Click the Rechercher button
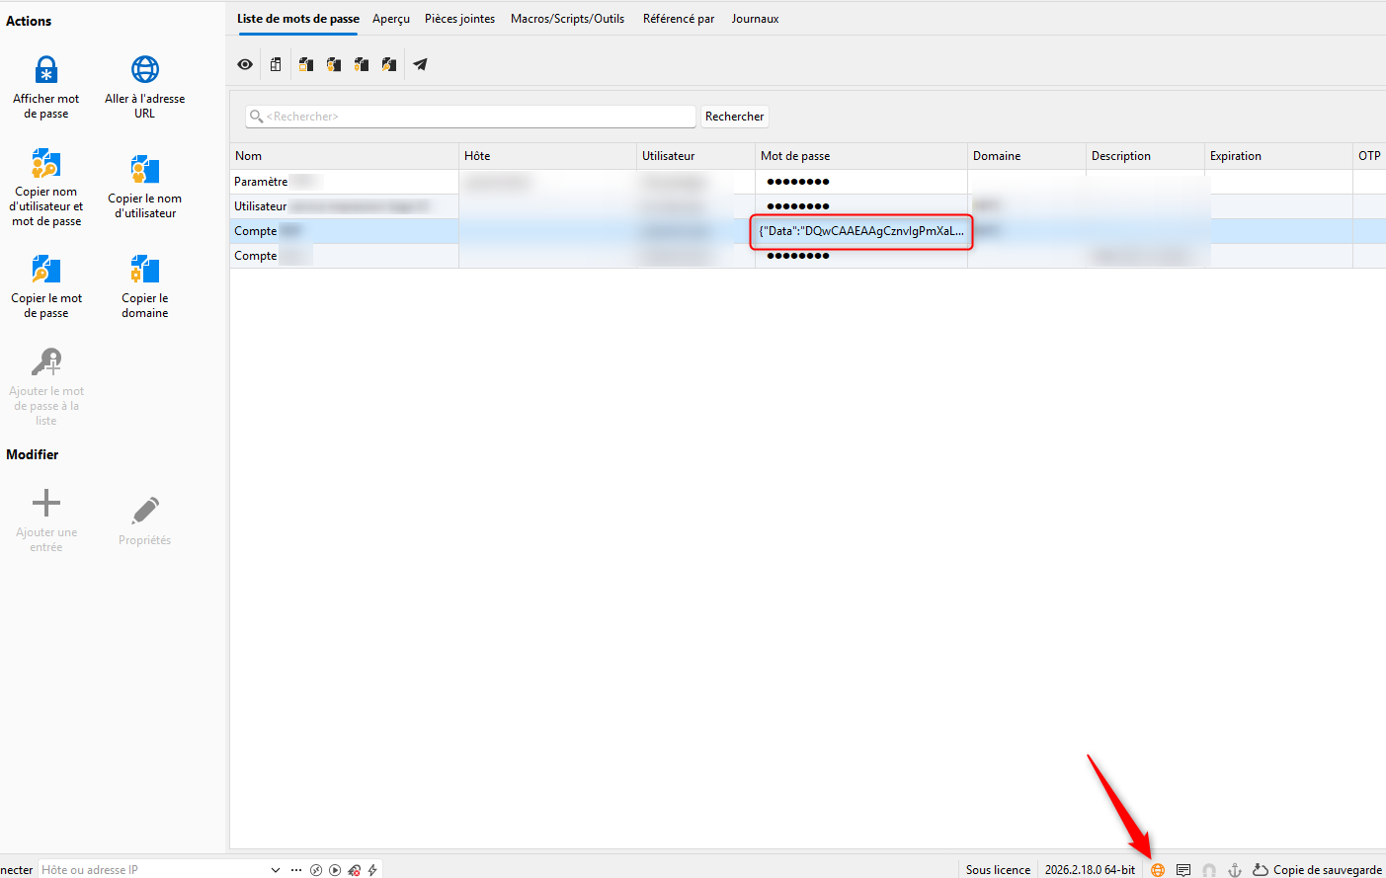Image resolution: width=1386 pixels, height=878 pixels. coord(734,117)
